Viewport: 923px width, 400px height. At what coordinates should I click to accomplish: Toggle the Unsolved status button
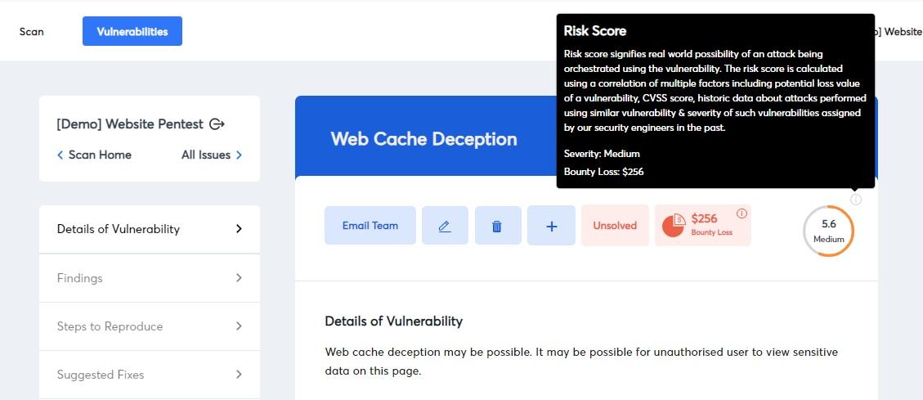point(615,226)
